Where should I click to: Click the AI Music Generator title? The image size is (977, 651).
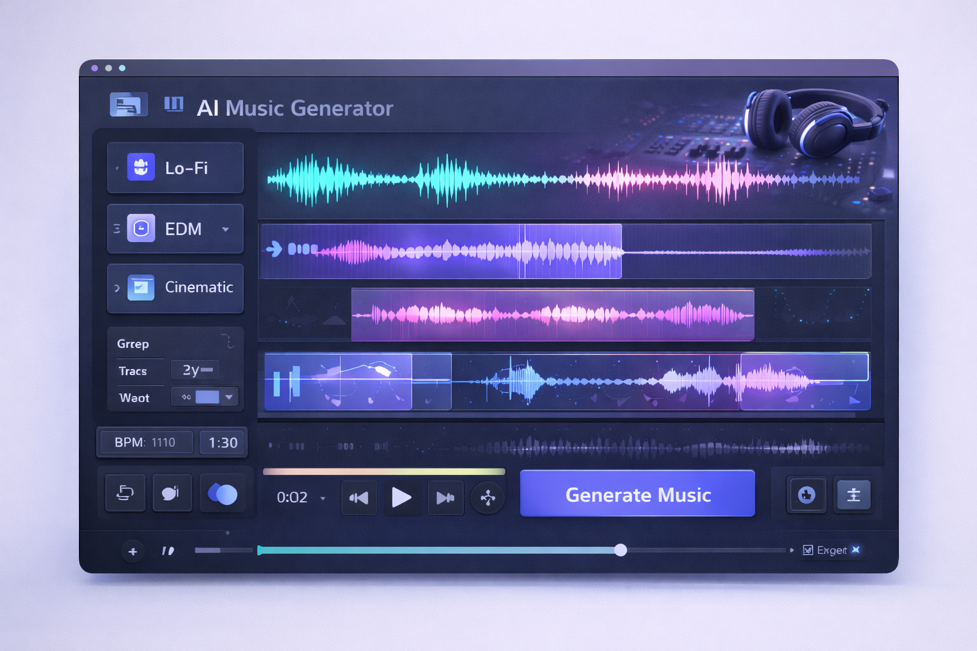pyautogui.click(x=294, y=108)
